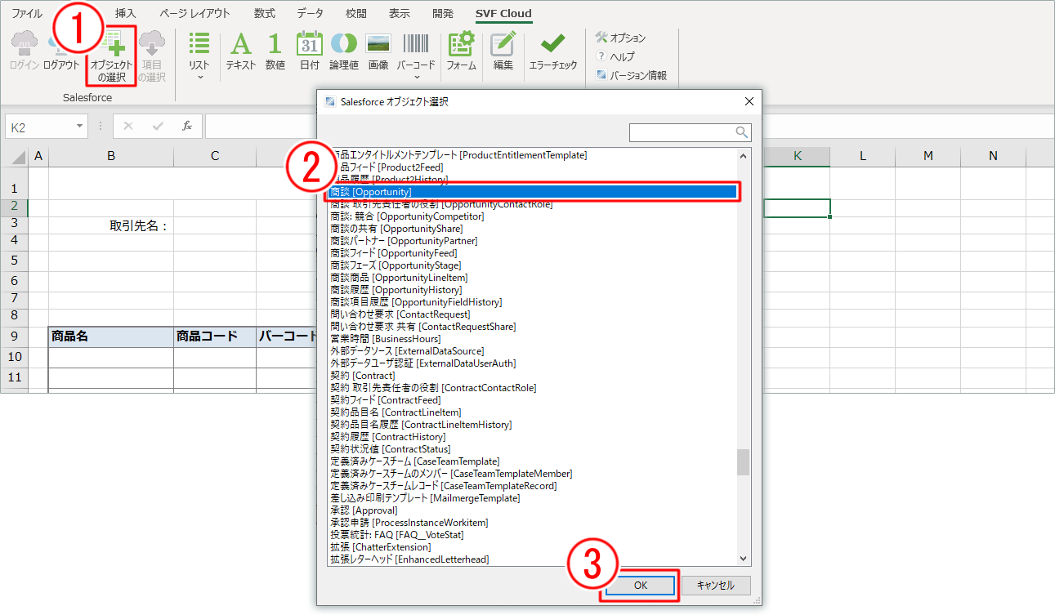Switch to the ページ レイアウト tab
The image size is (1055, 615).
[195, 13]
